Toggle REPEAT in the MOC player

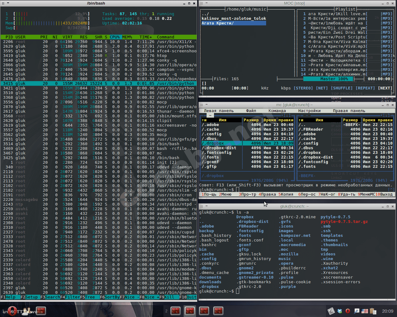point(365,88)
